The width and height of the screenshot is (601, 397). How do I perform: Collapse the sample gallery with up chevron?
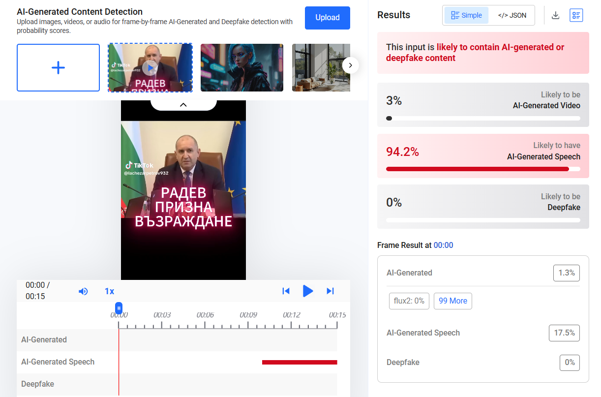point(183,104)
